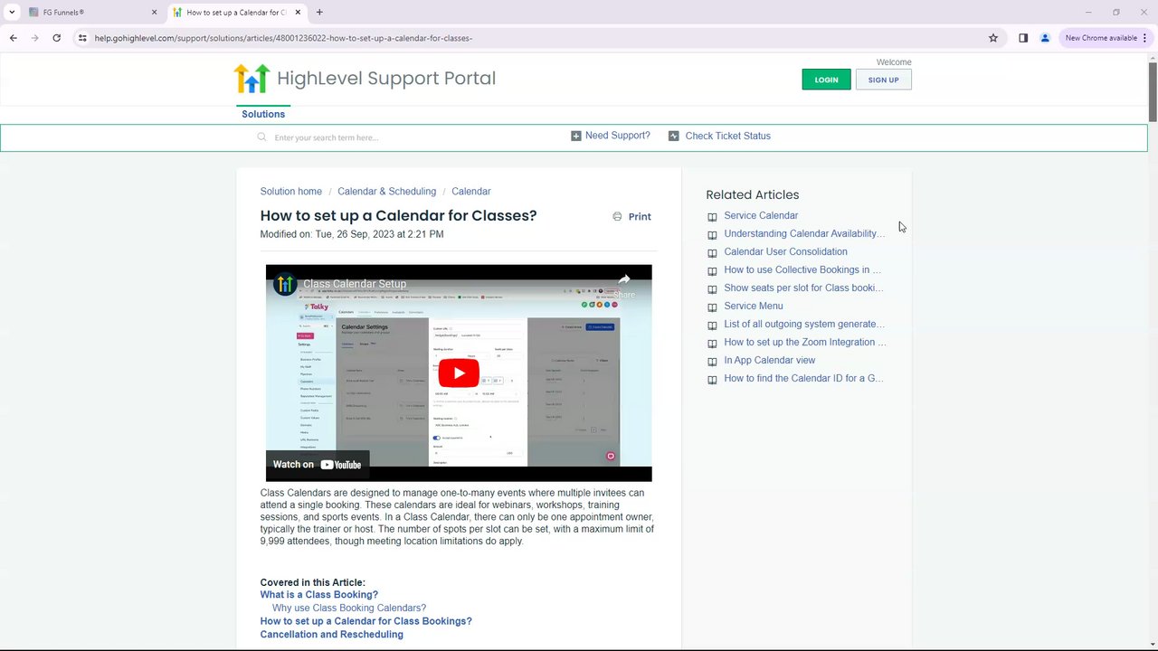Play the Class Calendar Setup video
The height and width of the screenshot is (651, 1158).
click(x=459, y=373)
